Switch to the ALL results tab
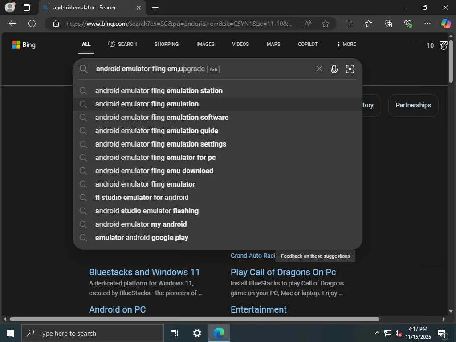456x342 pixels. tap(86, 44)
